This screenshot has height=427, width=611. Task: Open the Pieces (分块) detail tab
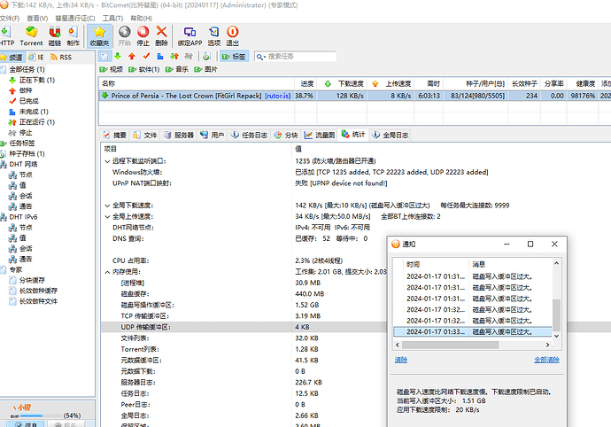(286, 135)
